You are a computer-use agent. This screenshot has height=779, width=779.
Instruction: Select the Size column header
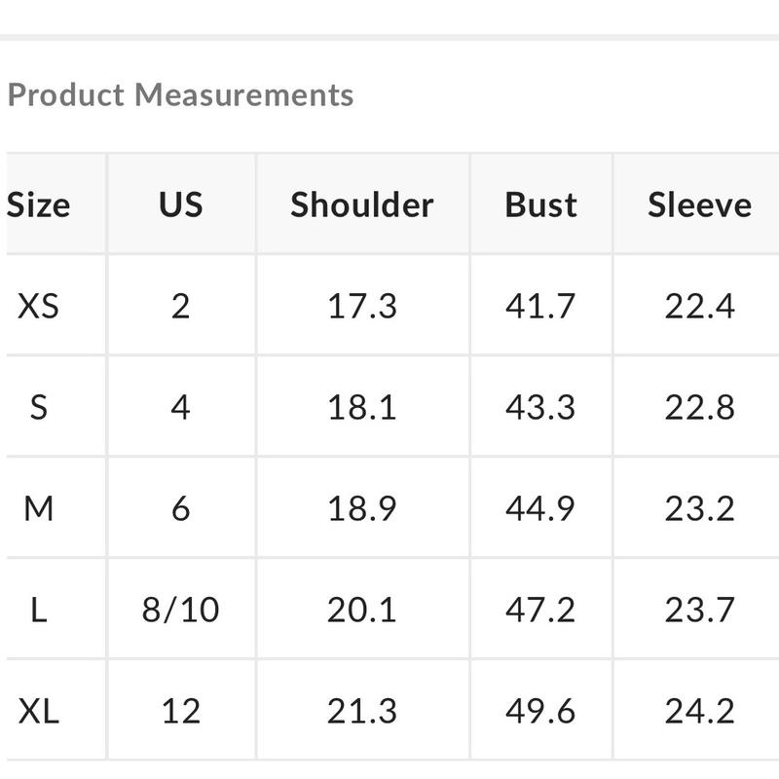39,205
